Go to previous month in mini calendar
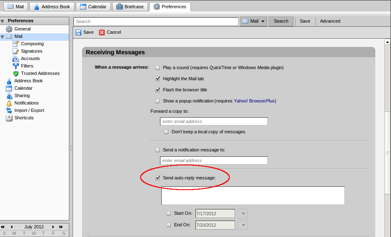Viewport: 391px width, 237px height. (x=12, y=227)
